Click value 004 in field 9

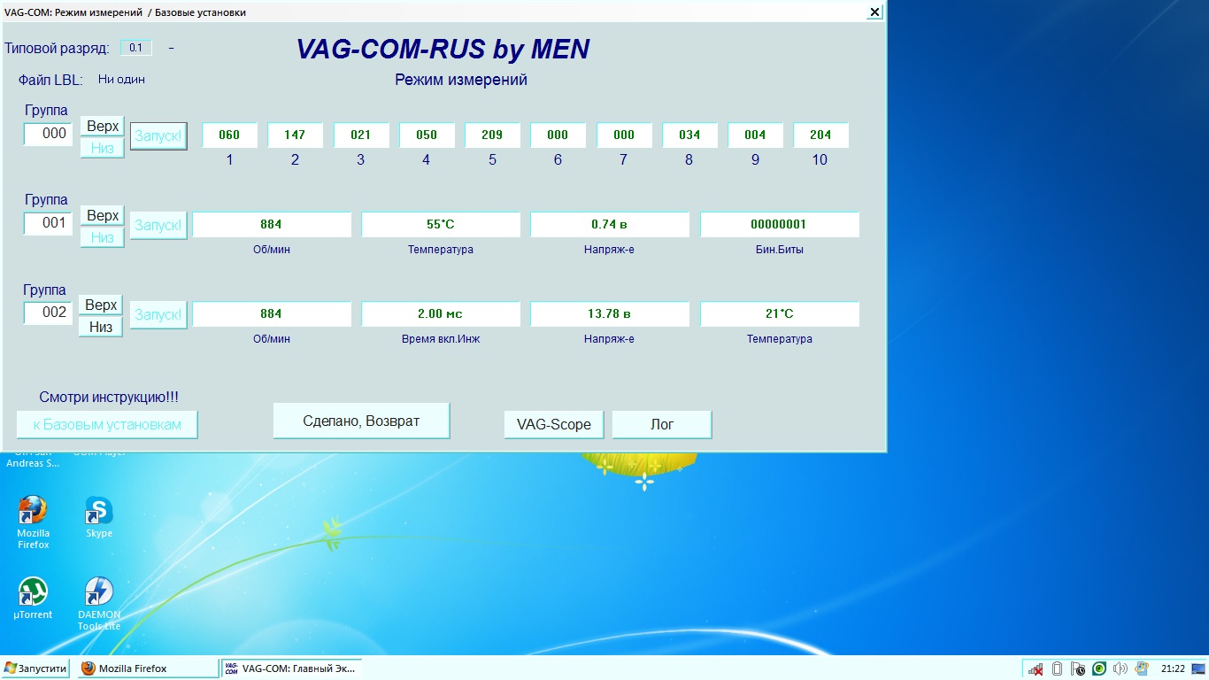755,135
